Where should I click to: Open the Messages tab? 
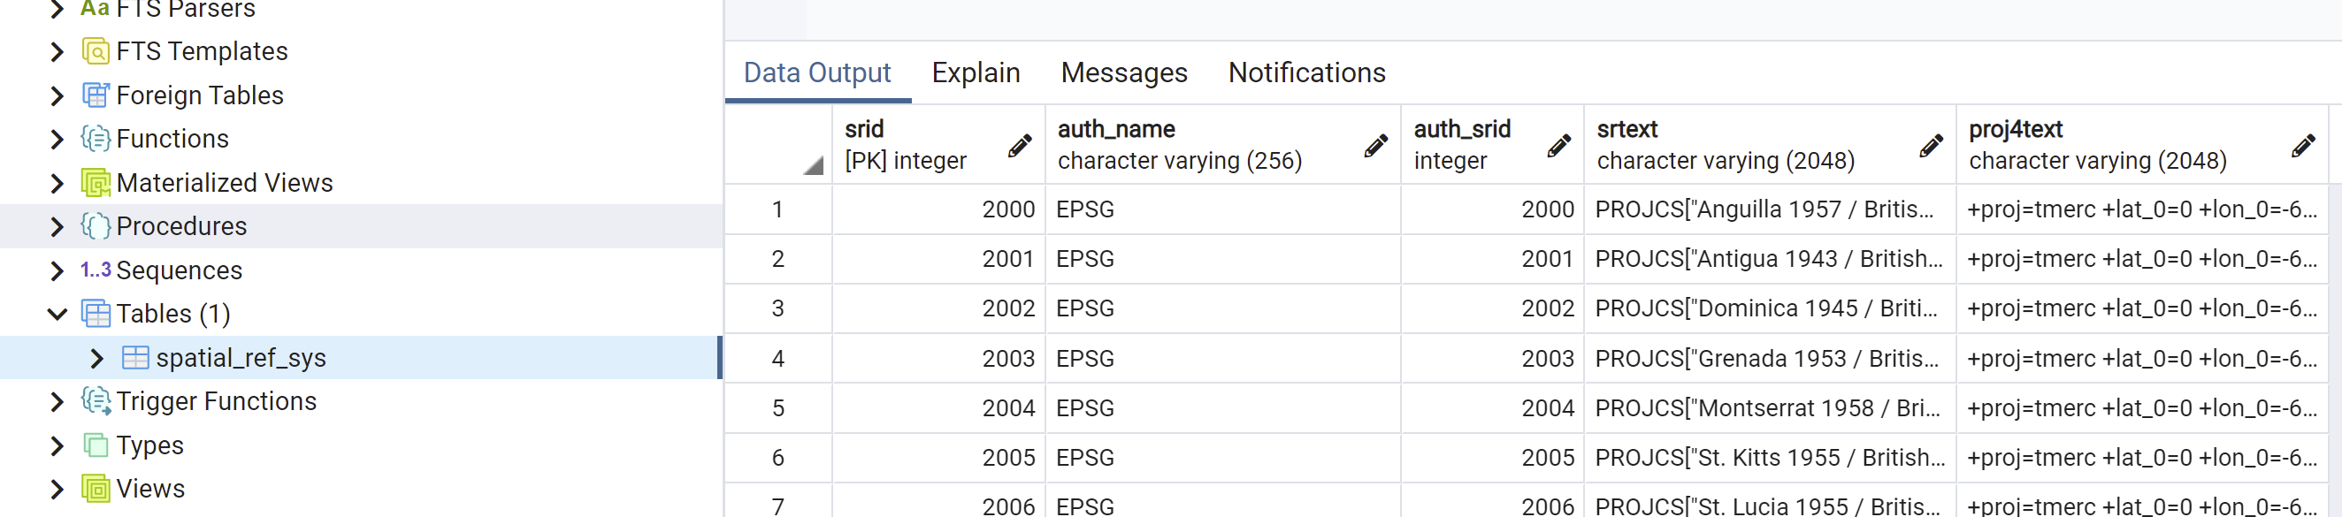[1124, 72]
